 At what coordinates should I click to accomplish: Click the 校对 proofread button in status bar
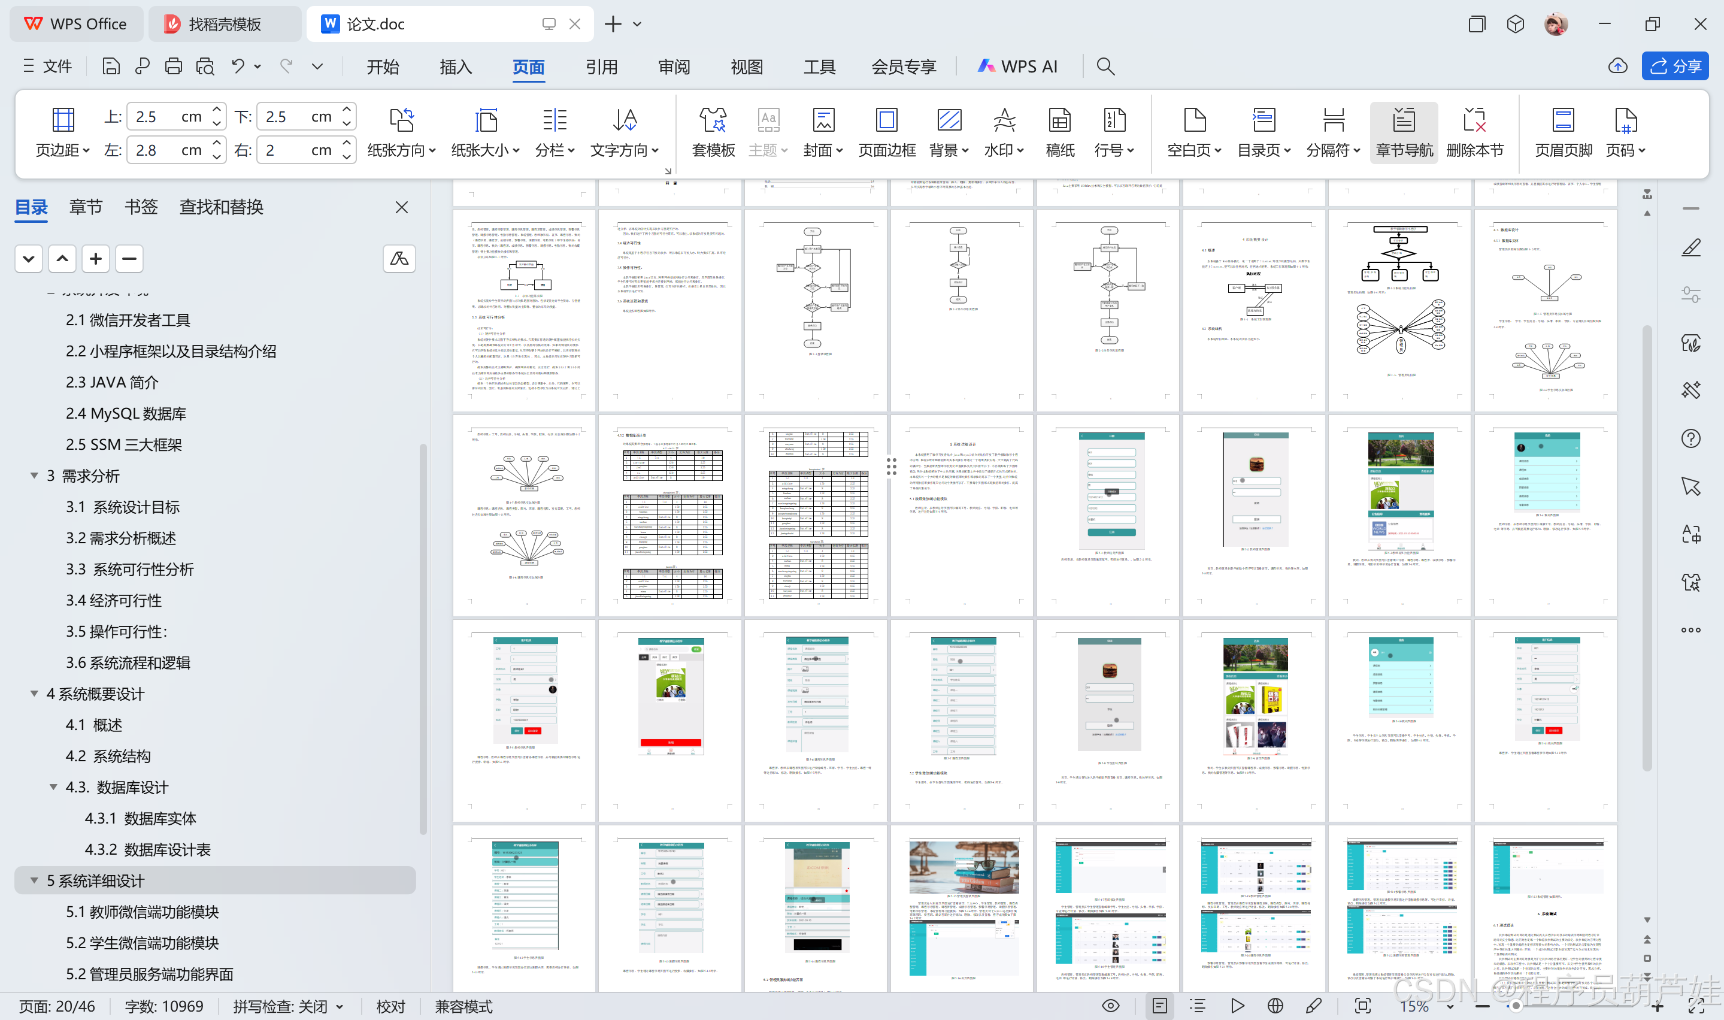click(x=391, y=1006)
